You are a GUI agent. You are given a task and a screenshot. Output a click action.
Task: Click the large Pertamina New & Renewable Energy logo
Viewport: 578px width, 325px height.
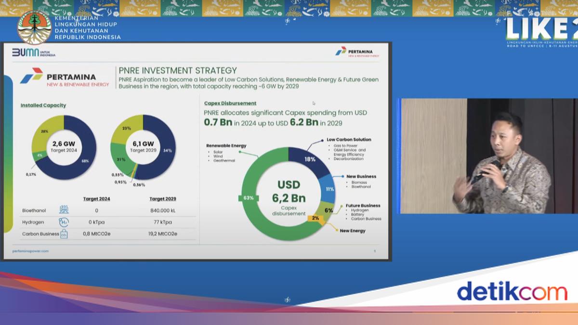(65, 78)
